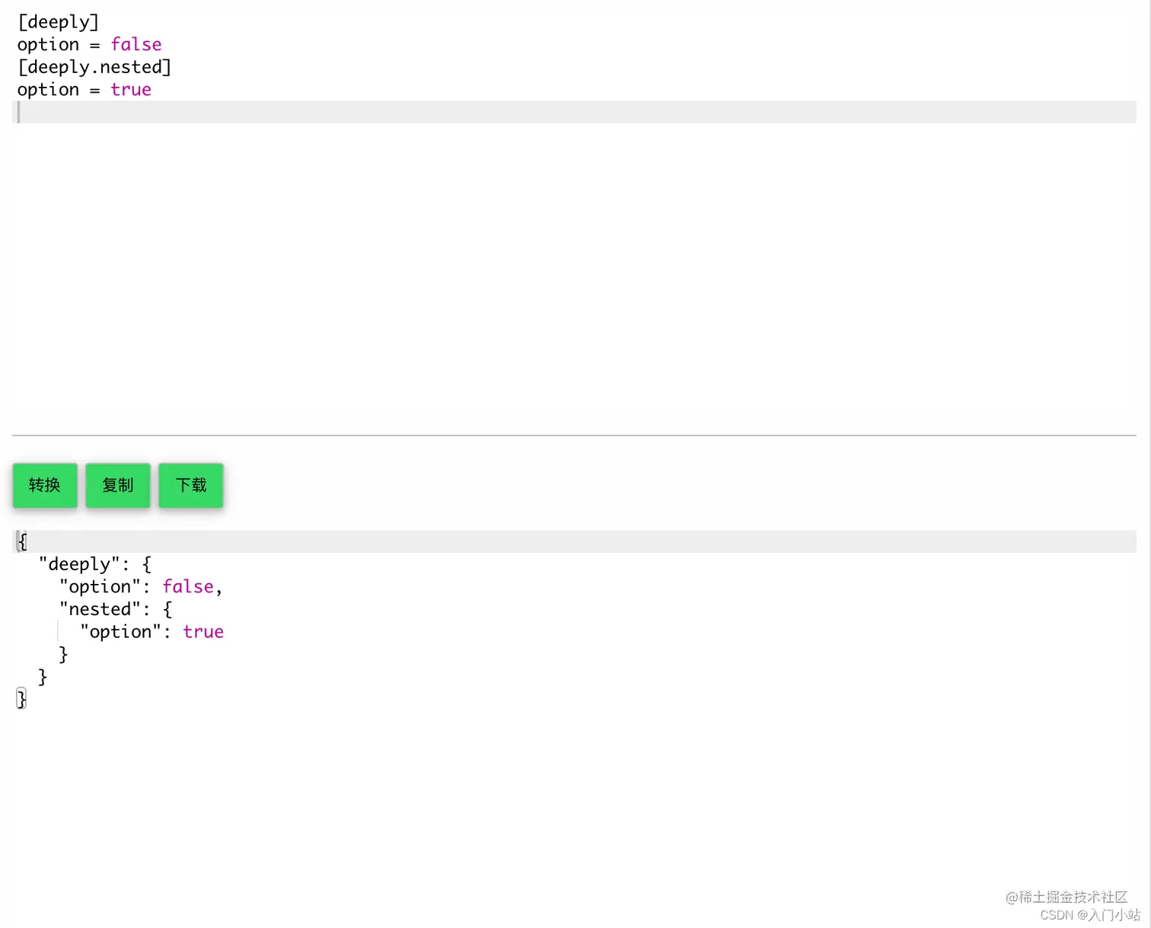Click the 'option = false' line in input editor
1151x928 pixels.
click(x=89, y=44)
